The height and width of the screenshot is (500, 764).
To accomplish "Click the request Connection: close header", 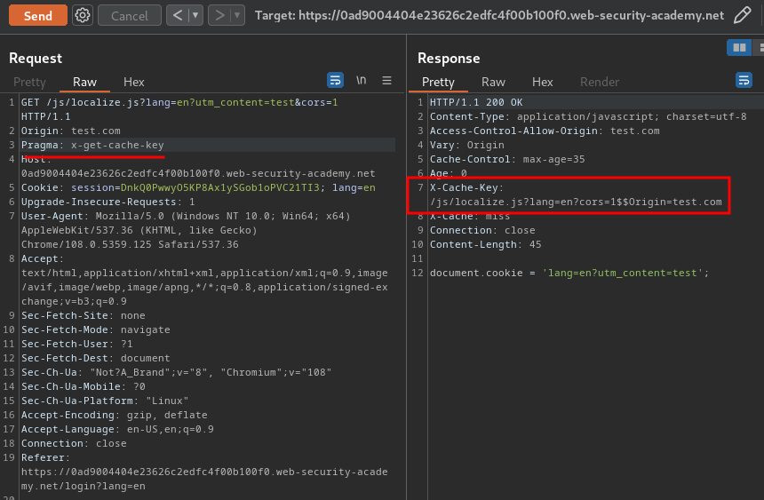I will pyautogui.click(x=74, y=443).
